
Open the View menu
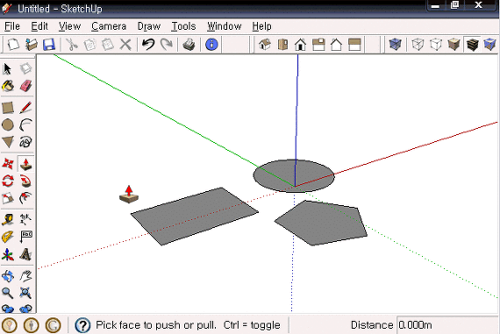(x=69, y=26)
